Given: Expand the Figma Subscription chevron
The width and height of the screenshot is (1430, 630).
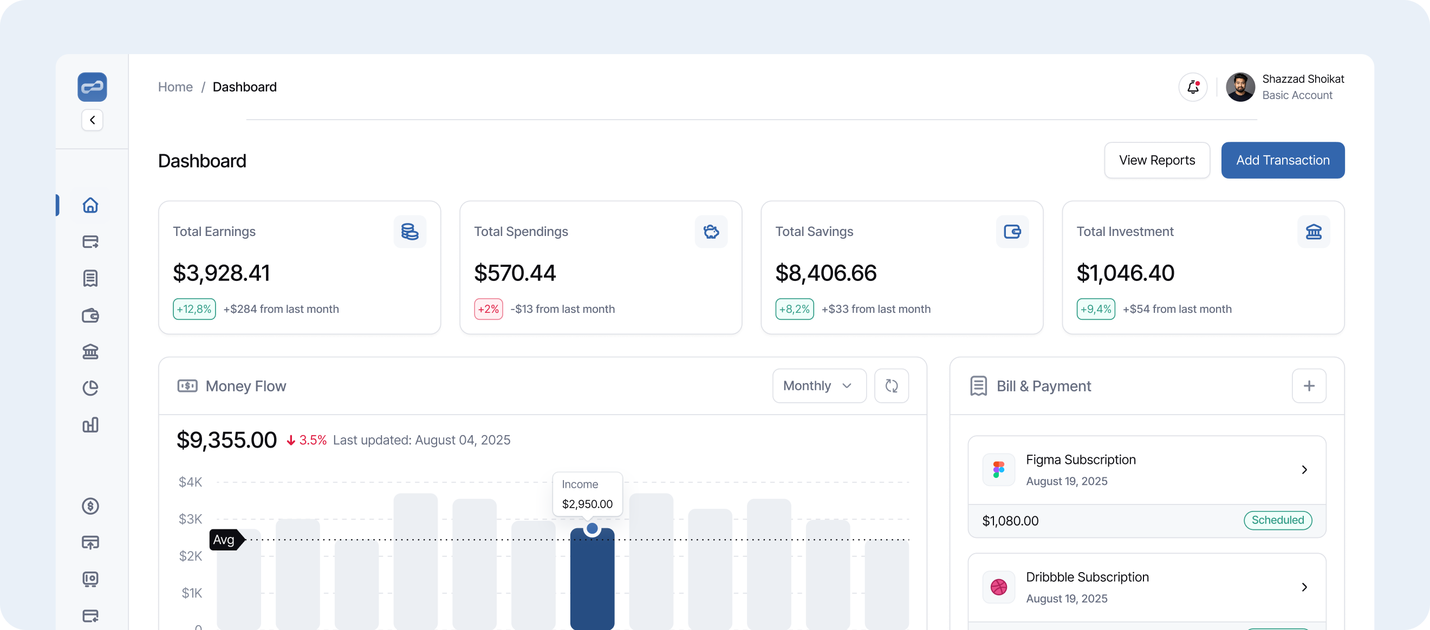Looking at the screenshot, I should pos(1304,470).
